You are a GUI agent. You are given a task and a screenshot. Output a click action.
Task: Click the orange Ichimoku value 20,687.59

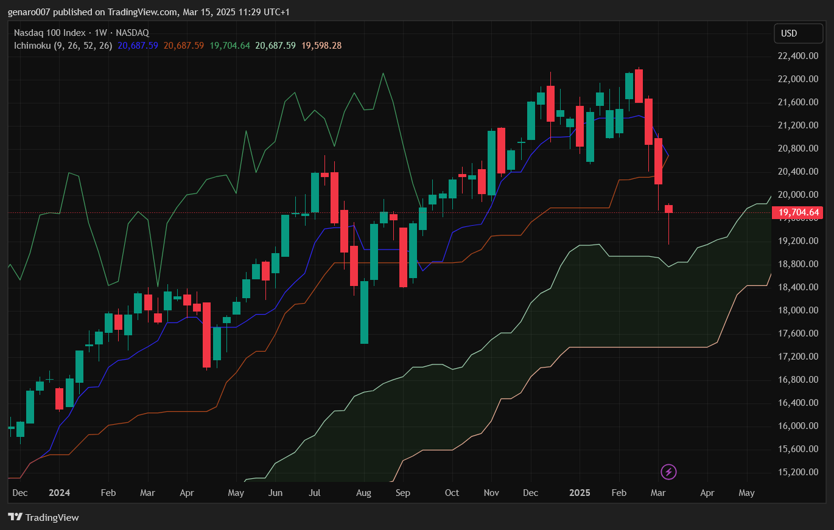click(184, 45)
